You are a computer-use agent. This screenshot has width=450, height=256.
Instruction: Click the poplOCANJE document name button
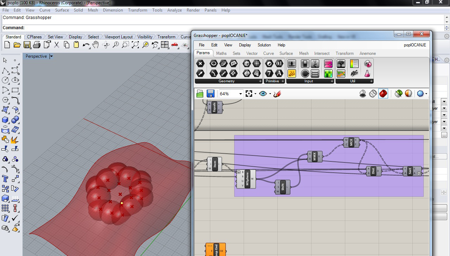(415, 45)
